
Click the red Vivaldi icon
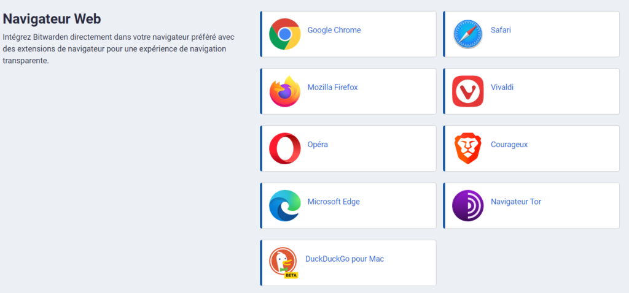(468, 91)
